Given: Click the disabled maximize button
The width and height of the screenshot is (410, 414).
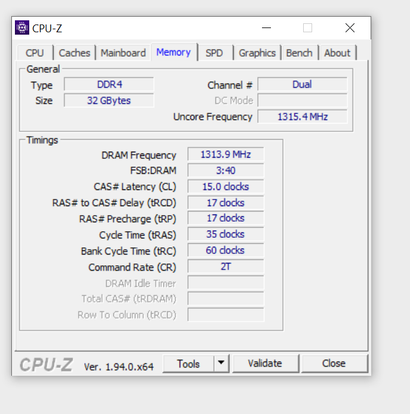Looking at the screenshot, I should (x=307, y=27).
